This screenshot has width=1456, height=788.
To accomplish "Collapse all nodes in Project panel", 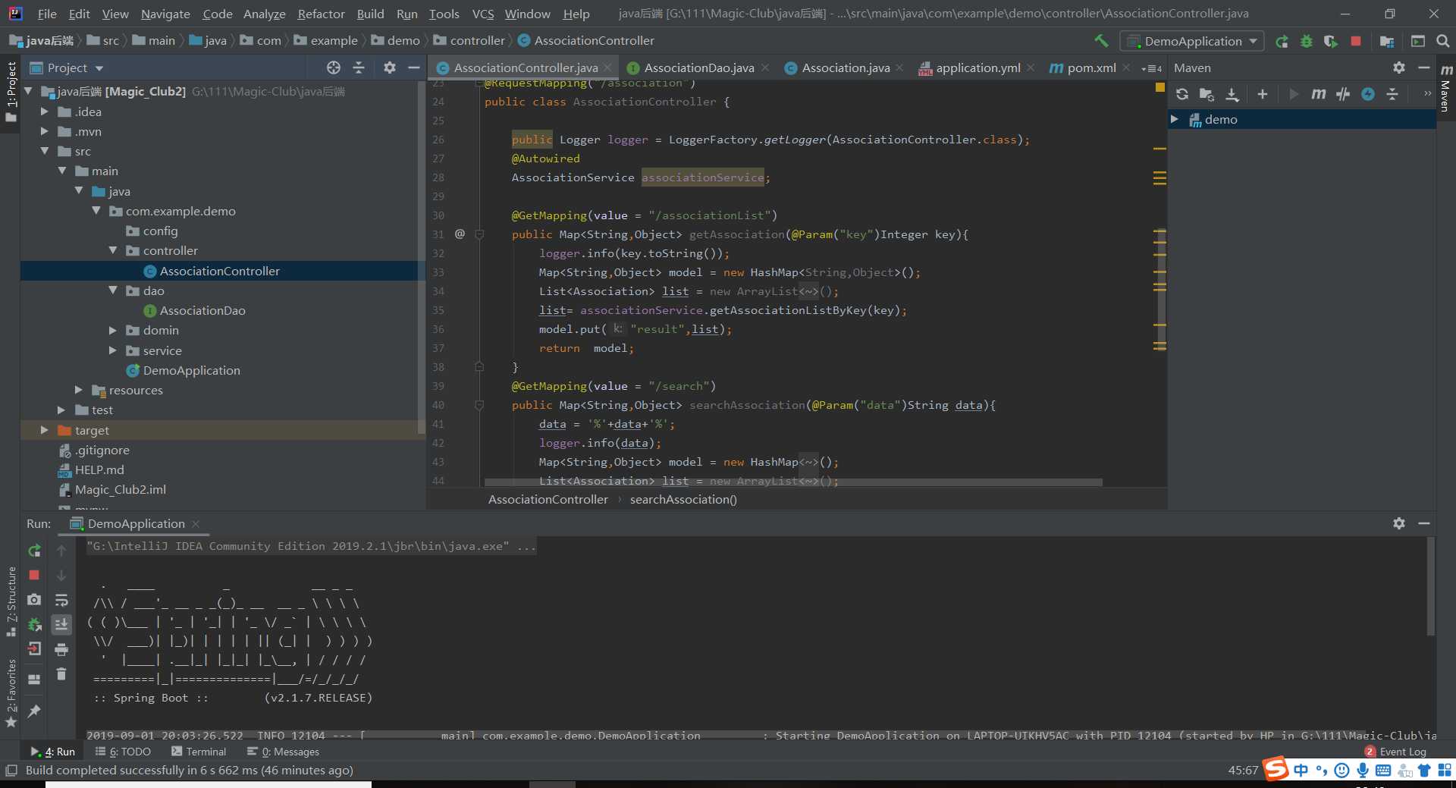I will [359, 67].
